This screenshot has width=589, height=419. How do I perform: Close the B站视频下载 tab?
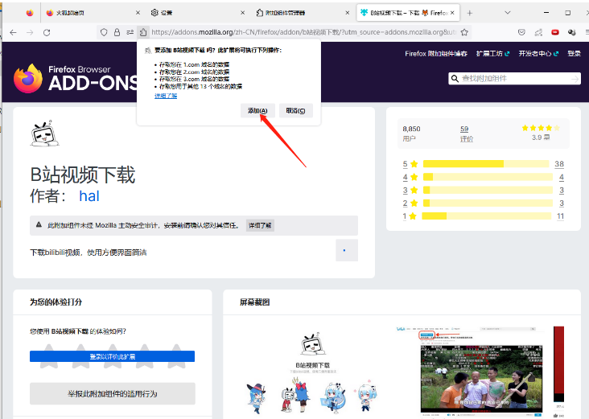click(x=452, y=13)
